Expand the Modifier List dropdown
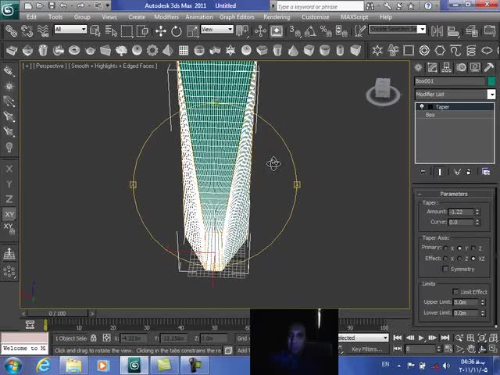This screenshot has height=375, width=500. (491, 95)
